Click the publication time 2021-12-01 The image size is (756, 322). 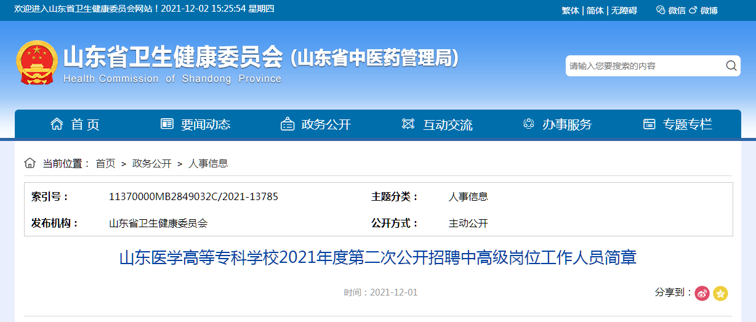coord(393,292)
